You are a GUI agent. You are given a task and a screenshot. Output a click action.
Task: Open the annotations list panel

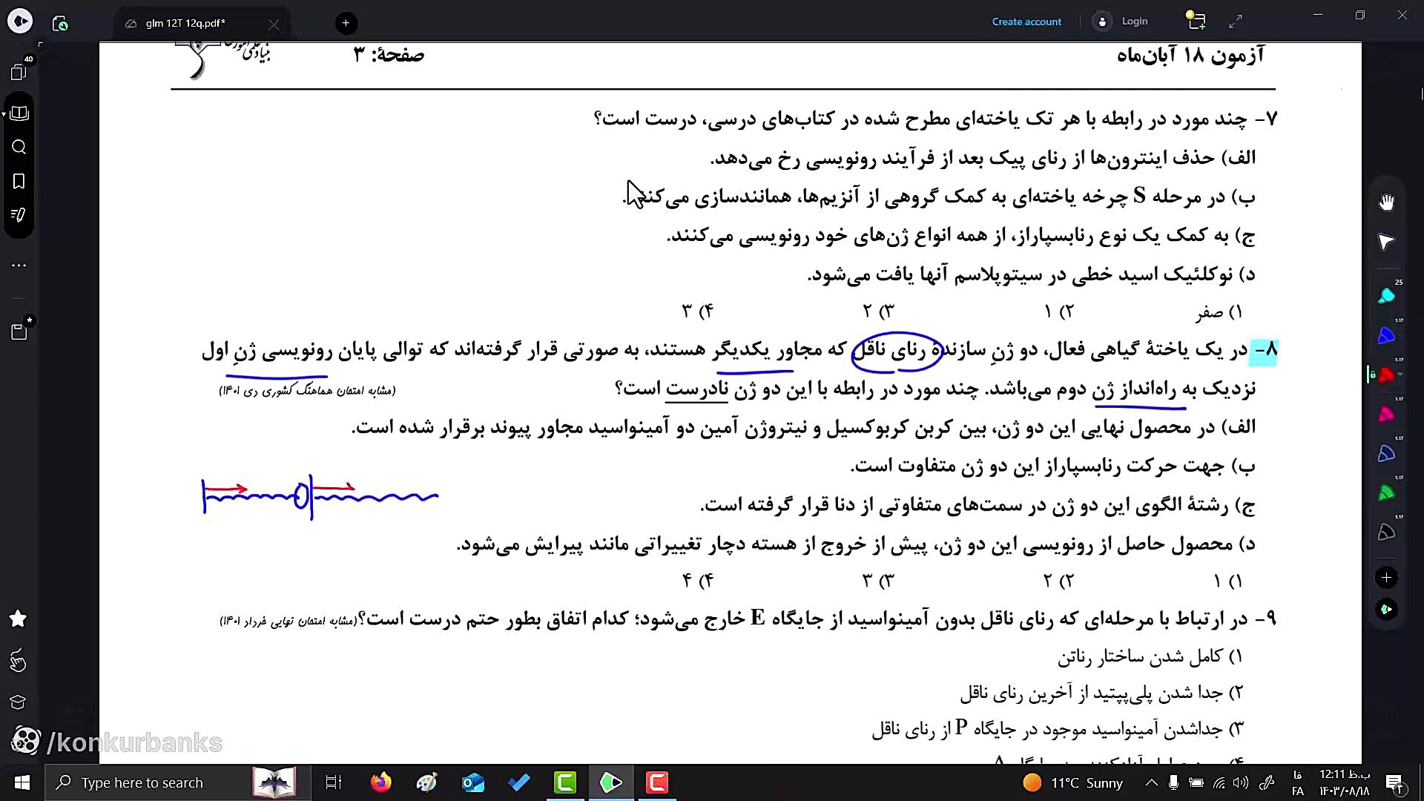tap(19, 215)
